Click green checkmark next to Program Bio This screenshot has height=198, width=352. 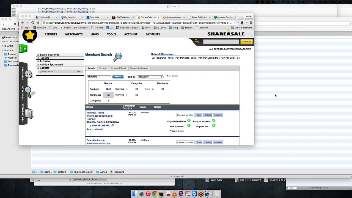213,125
